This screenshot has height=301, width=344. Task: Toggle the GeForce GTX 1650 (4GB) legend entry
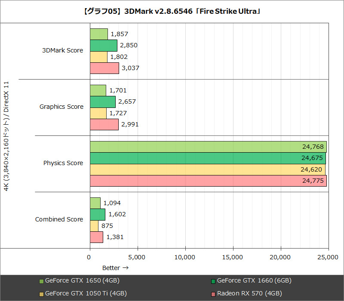(x=82, y=280)
